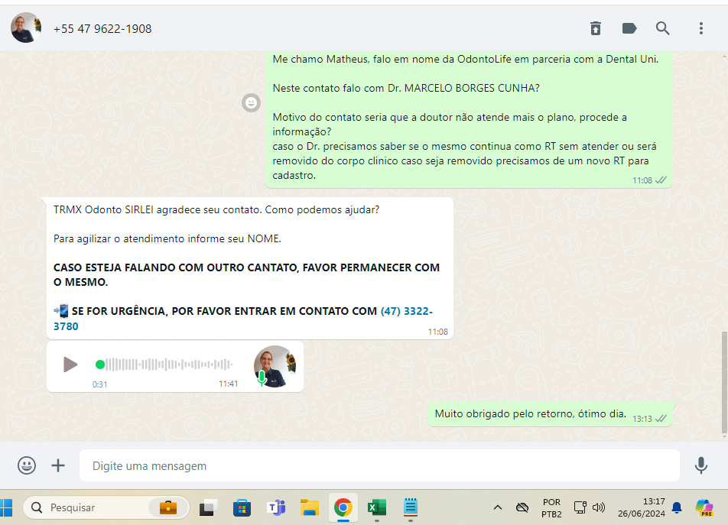Play the 0:31 voice message
Viewport: 728px width, 525px height.
(x=70, y=365)
